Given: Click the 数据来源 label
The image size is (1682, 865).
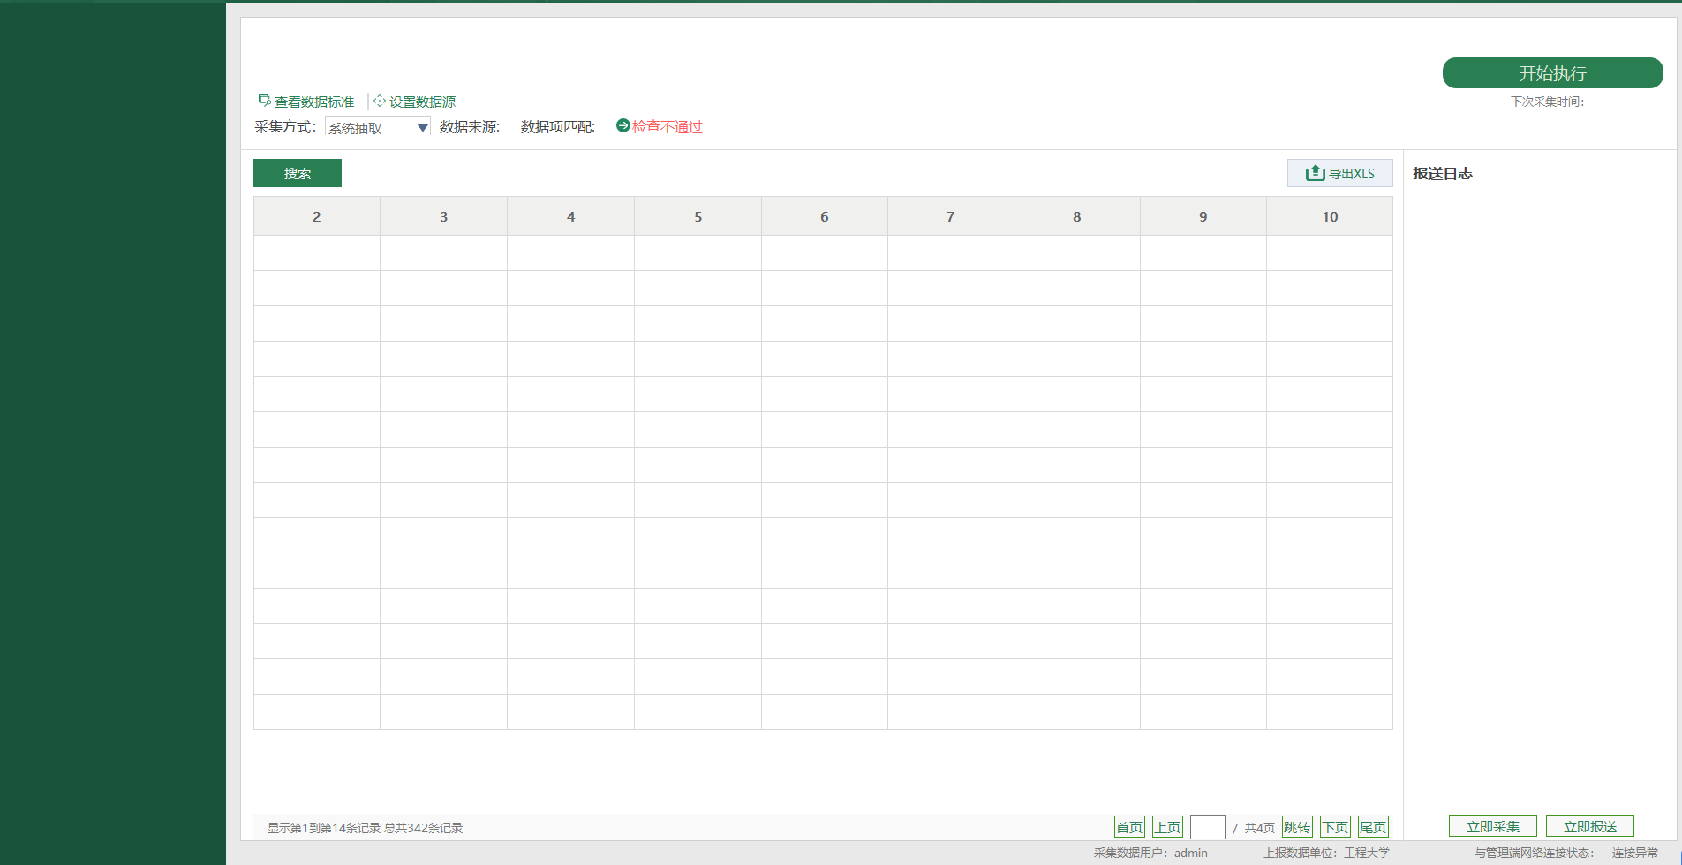Looking at the screenshot, I should pos(470,127).
